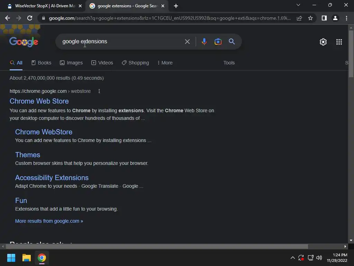Screen dimensions: 354x266
Task: Click the chrome.google.com webstore URL text
Action: (x=50, y=91)
